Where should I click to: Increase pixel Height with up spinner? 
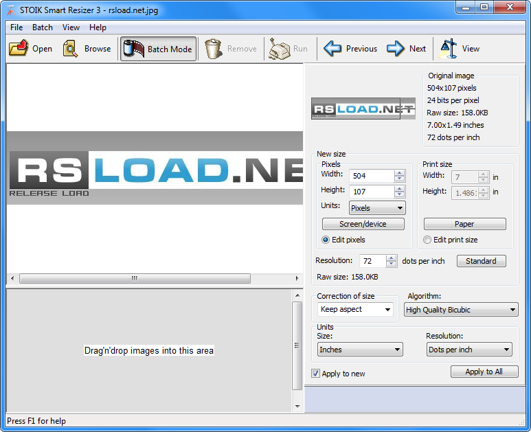(400, 189)
